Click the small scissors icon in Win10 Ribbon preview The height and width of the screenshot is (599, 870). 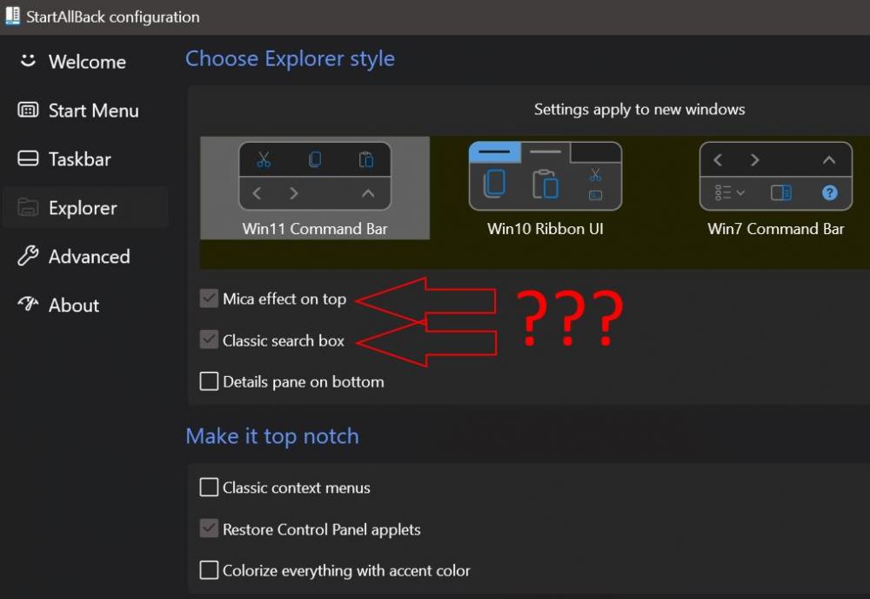click(x=595, y=175)
